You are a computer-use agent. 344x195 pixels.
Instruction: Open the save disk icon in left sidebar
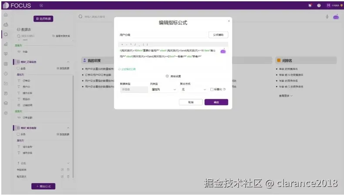[x=6, y=94]
